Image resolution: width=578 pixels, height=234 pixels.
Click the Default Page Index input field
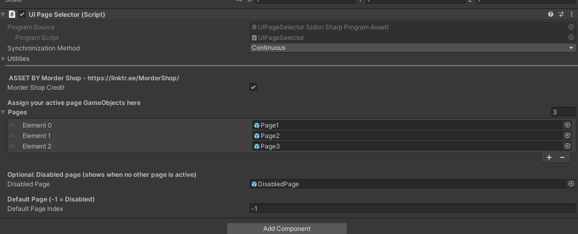[x=413, y=209]
